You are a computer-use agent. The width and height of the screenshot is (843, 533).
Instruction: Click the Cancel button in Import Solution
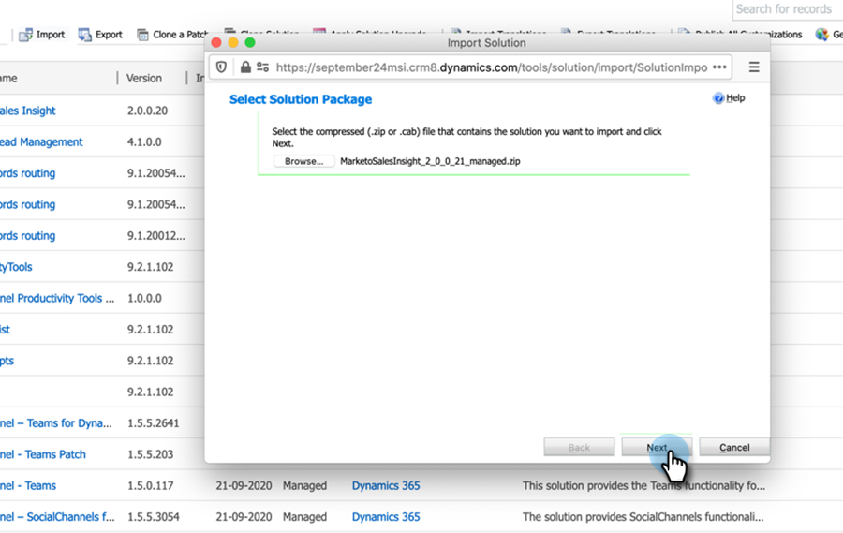tap(734, 448)
